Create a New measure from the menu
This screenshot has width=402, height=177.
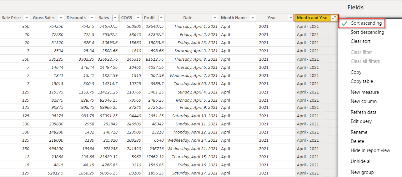tap(364, 92)
